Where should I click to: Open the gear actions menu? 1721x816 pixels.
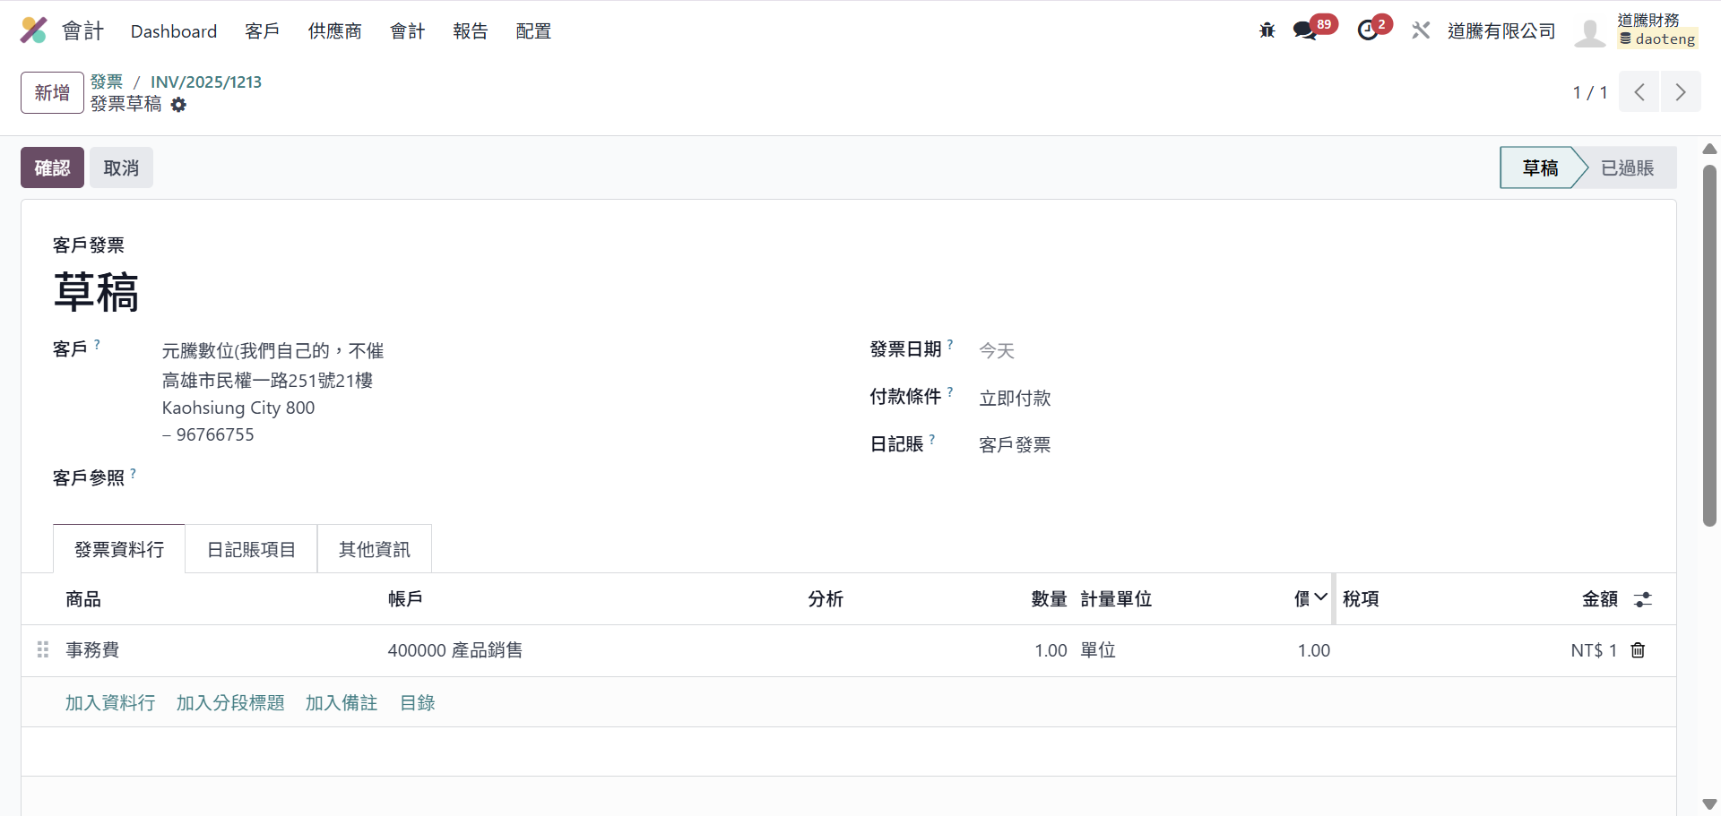click(x=178, y=105)
